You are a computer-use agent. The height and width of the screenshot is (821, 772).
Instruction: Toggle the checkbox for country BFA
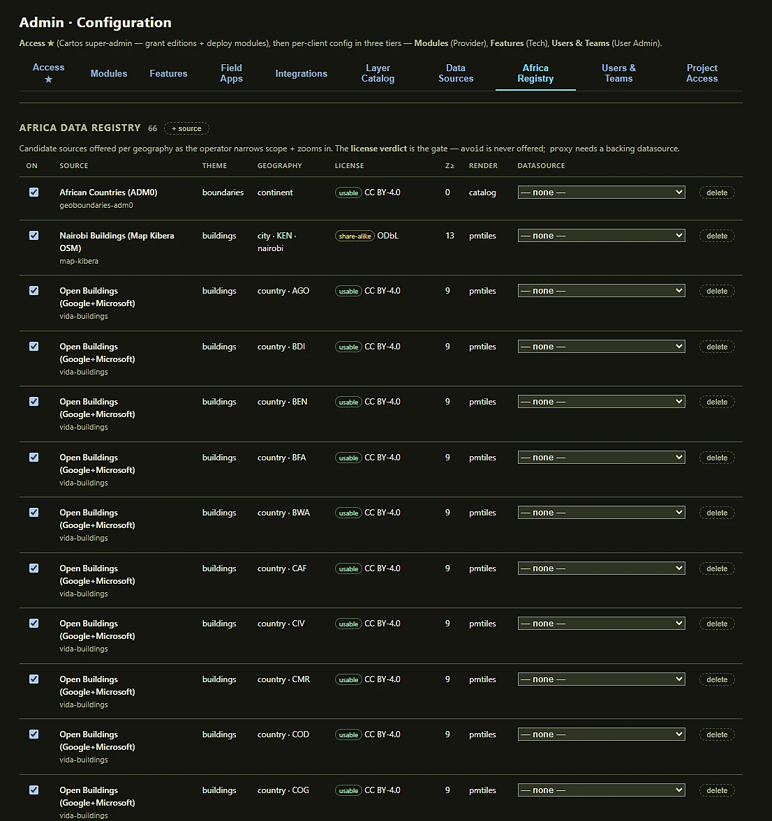(x=34, y=458)
